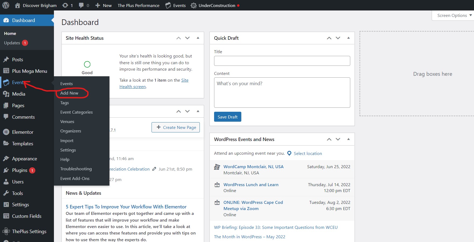Click the WordPress logo in admin bar
The image size is (474, 242).
click(6, 5)
